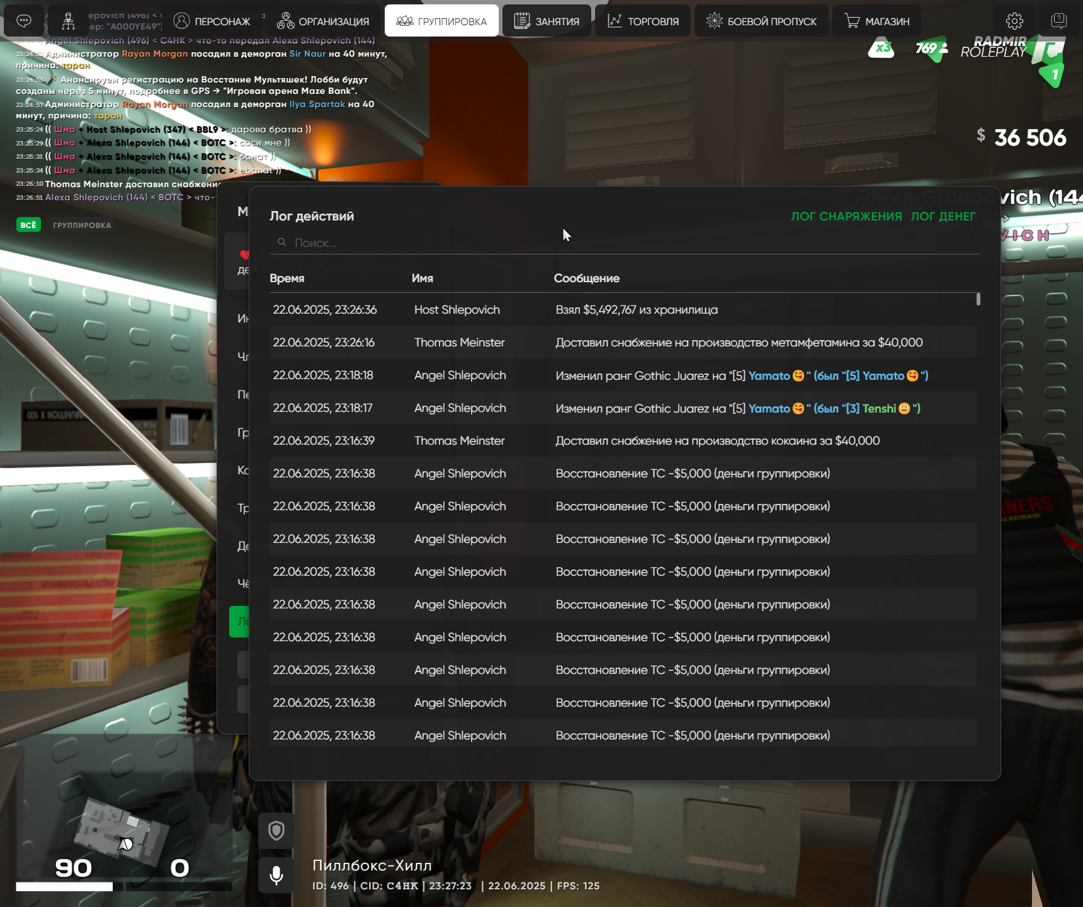Screen dimensions: 1083x907
Task: Switch to ЛОГ ДЕНЕГ
Action: (943, 216)
